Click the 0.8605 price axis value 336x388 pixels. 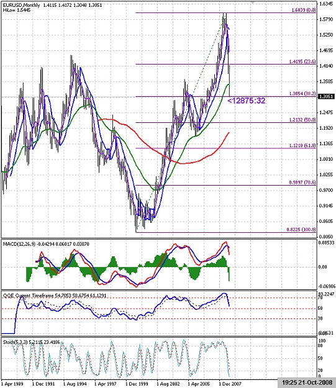326,221
